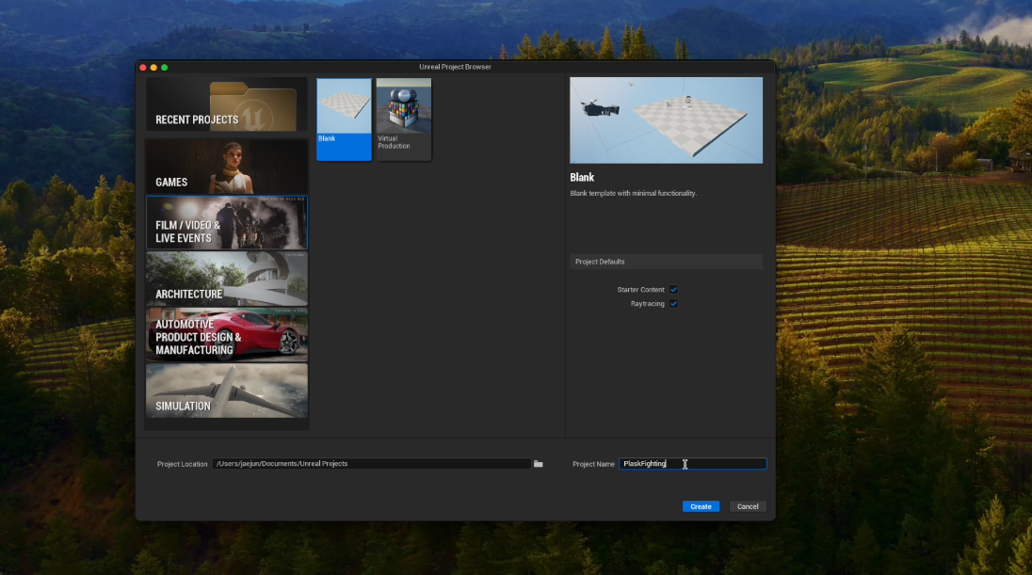This screenshot has height=575, width=1032.
Task: Select Film / Video & Live Events category
Action: [226, 222]
